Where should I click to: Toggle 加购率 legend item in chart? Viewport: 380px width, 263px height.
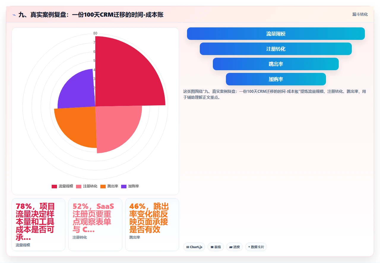coord(130,186)
